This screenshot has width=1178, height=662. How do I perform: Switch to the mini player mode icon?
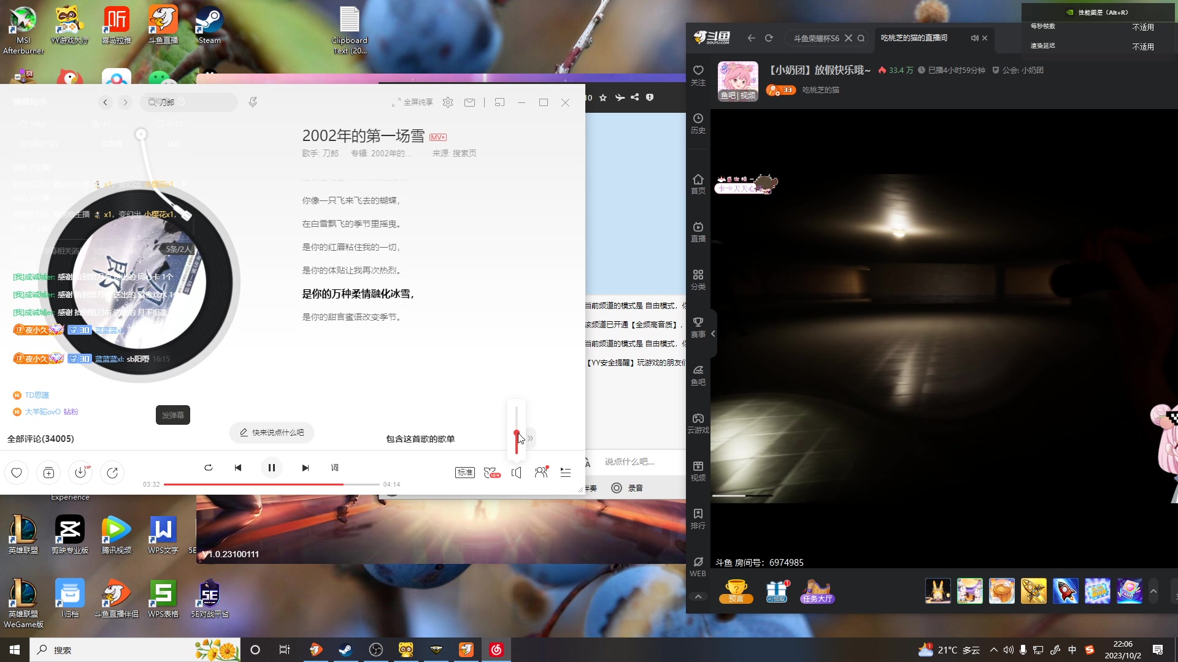499,102
